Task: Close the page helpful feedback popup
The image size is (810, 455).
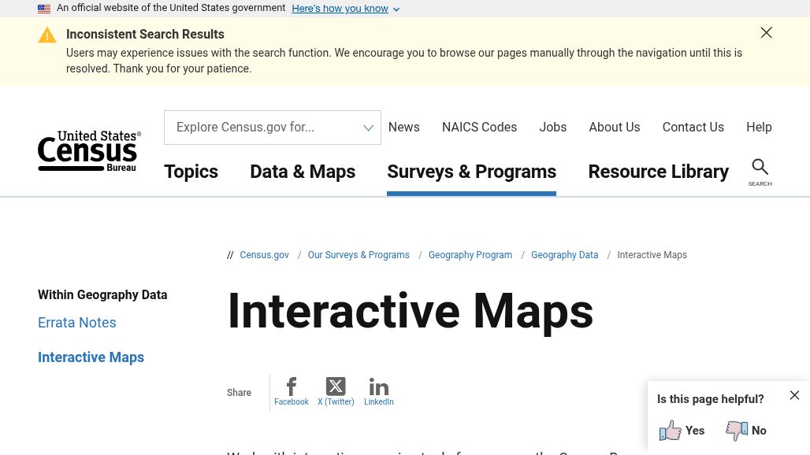Action: (794, 395)
